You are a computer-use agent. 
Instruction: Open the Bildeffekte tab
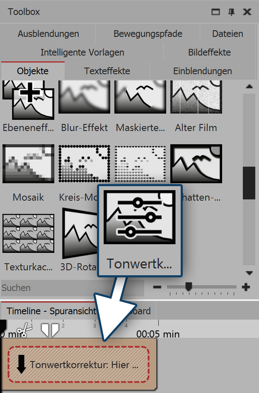pos(209,52)
